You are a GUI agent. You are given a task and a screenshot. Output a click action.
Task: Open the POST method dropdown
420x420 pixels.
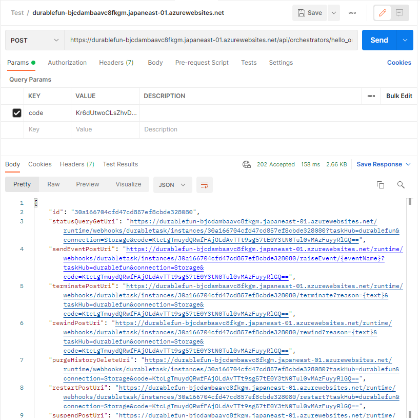point(34,40)
